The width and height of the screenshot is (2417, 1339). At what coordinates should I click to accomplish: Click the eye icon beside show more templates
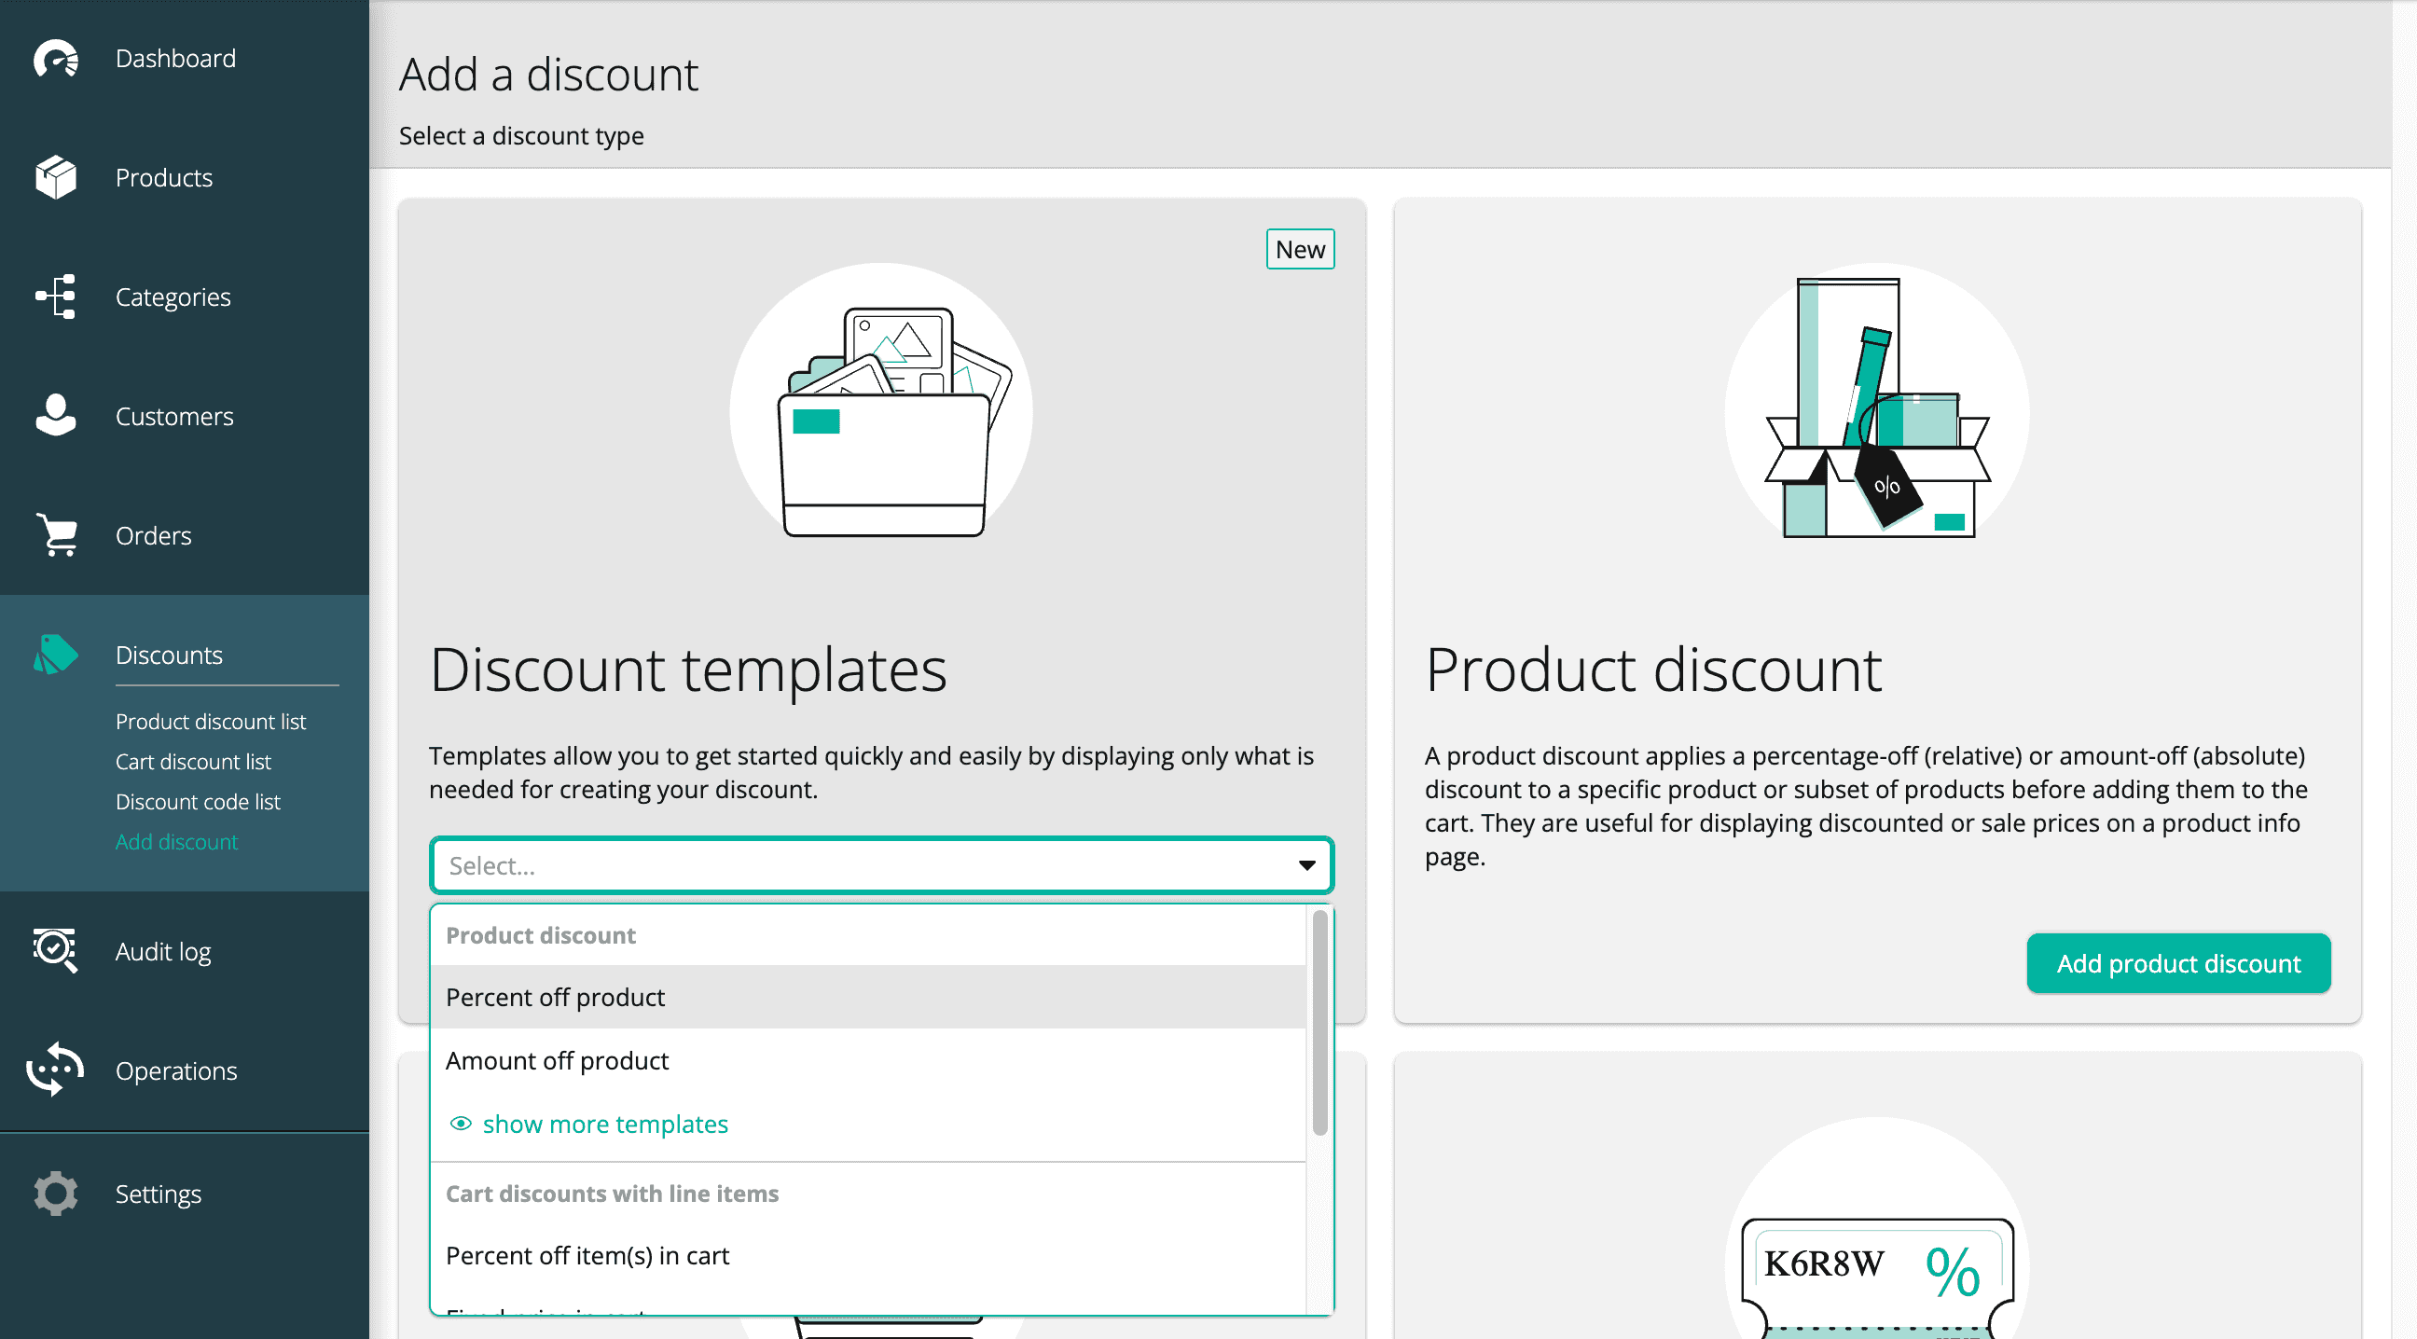pyautogui.click(x=460, y=1124)
